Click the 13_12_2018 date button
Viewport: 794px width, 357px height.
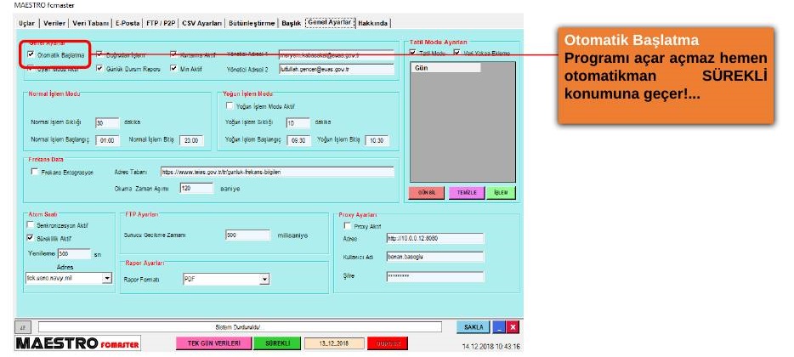pos(334,343)
